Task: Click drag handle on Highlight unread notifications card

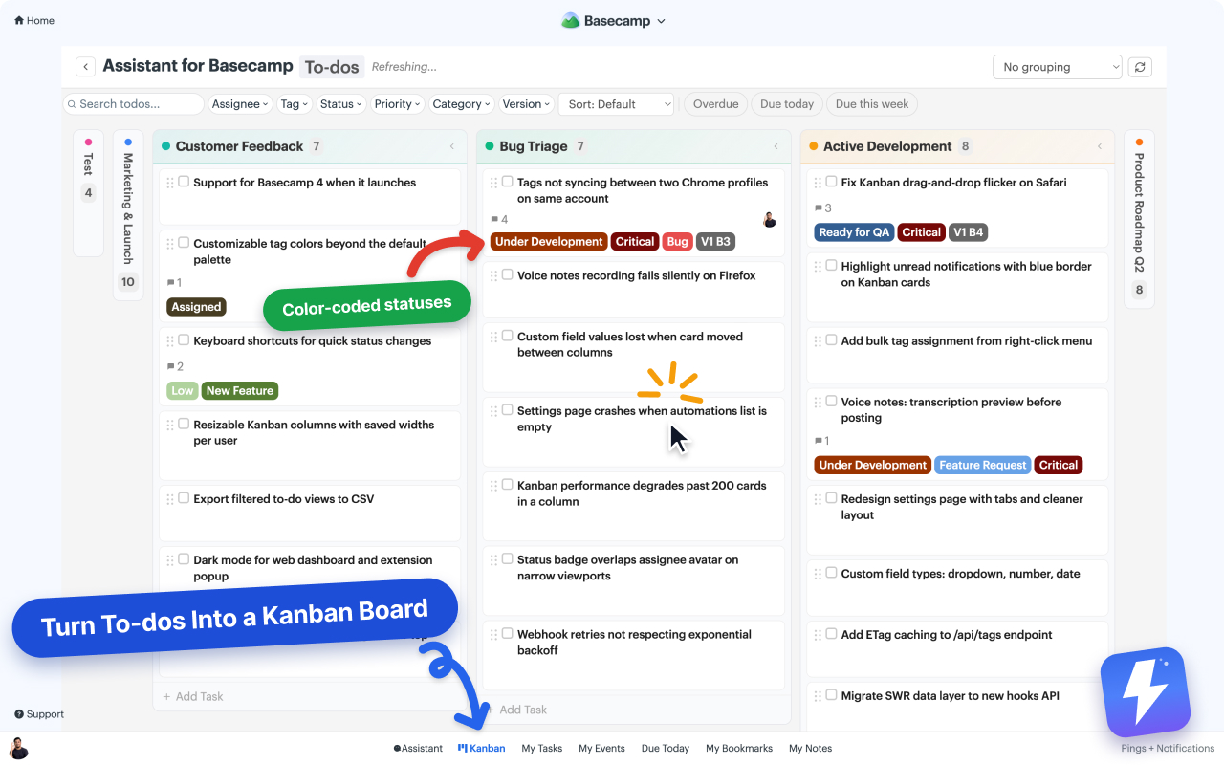Action: pos(818,267)
